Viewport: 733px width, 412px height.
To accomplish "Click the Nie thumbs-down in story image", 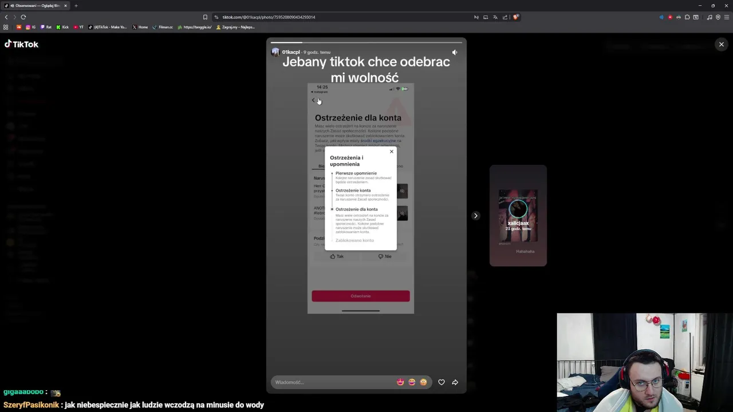I will tap(385, 256).
